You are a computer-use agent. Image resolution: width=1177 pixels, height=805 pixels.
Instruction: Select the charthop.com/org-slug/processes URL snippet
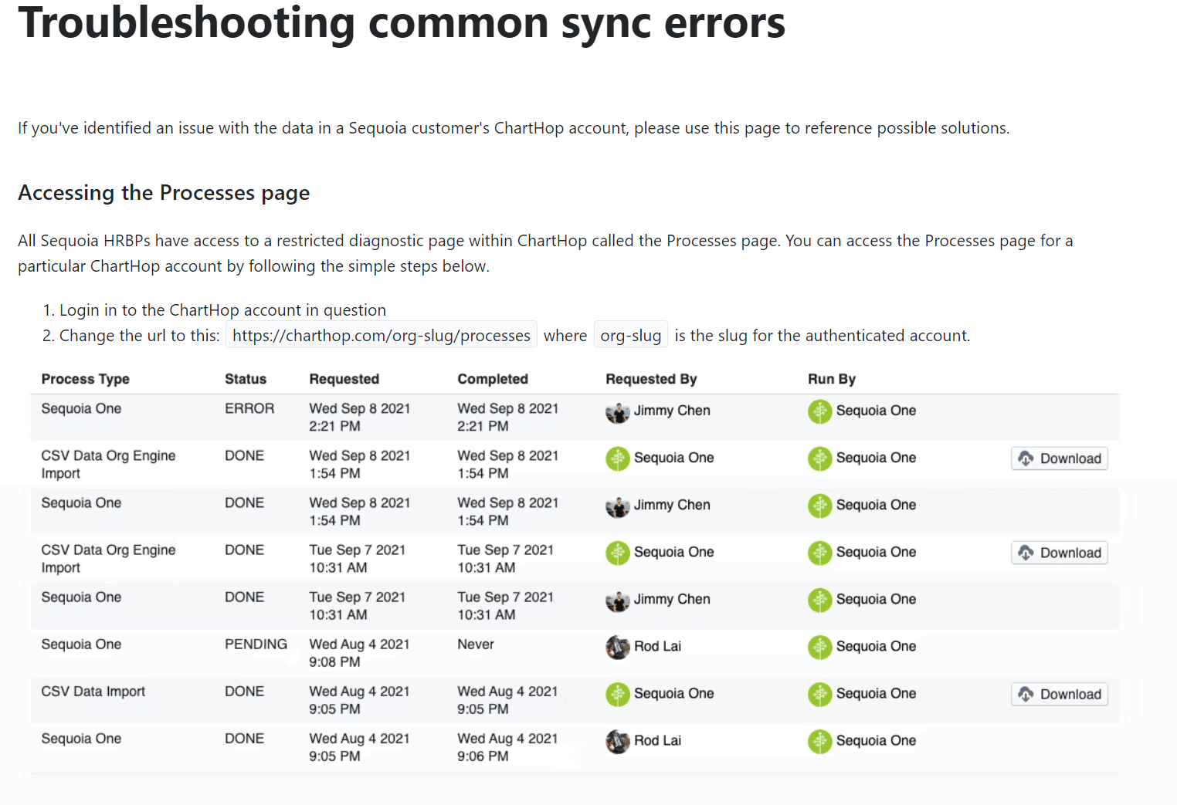coord(381,335)
